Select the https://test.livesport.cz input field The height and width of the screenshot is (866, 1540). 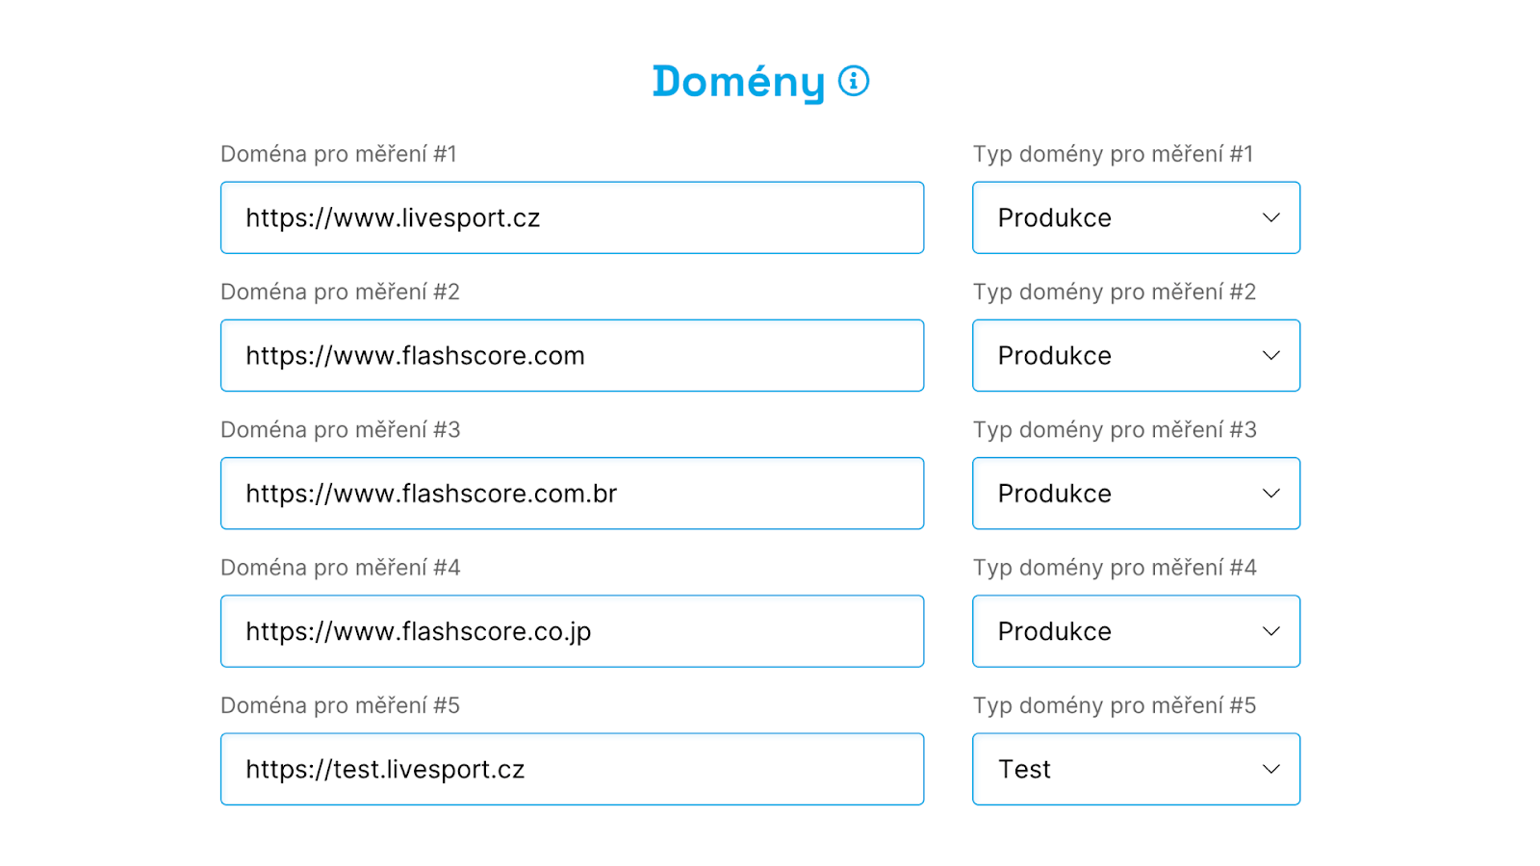click(572, 769)
